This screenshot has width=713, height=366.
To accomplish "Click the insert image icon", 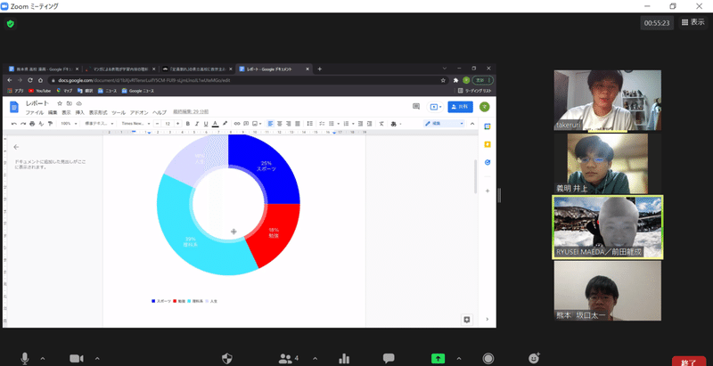I will point(255,124).
